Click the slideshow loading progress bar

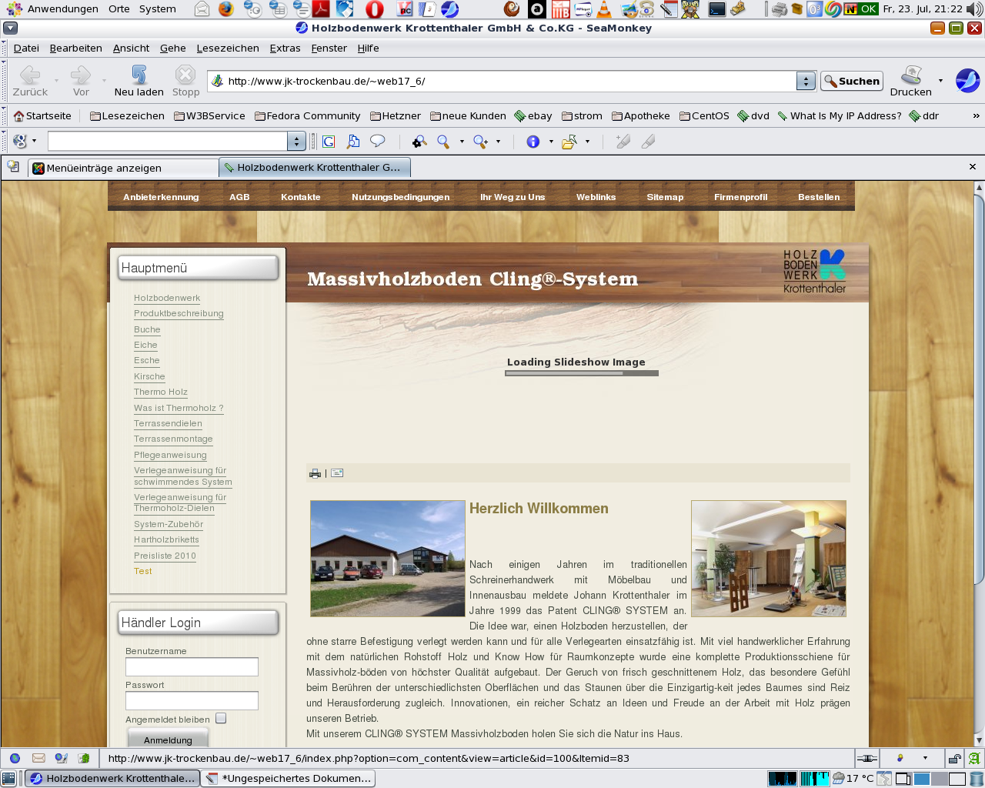[x=582, y=373]
